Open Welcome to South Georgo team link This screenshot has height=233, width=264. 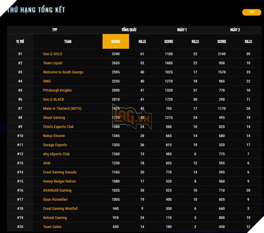click(63, 72)
